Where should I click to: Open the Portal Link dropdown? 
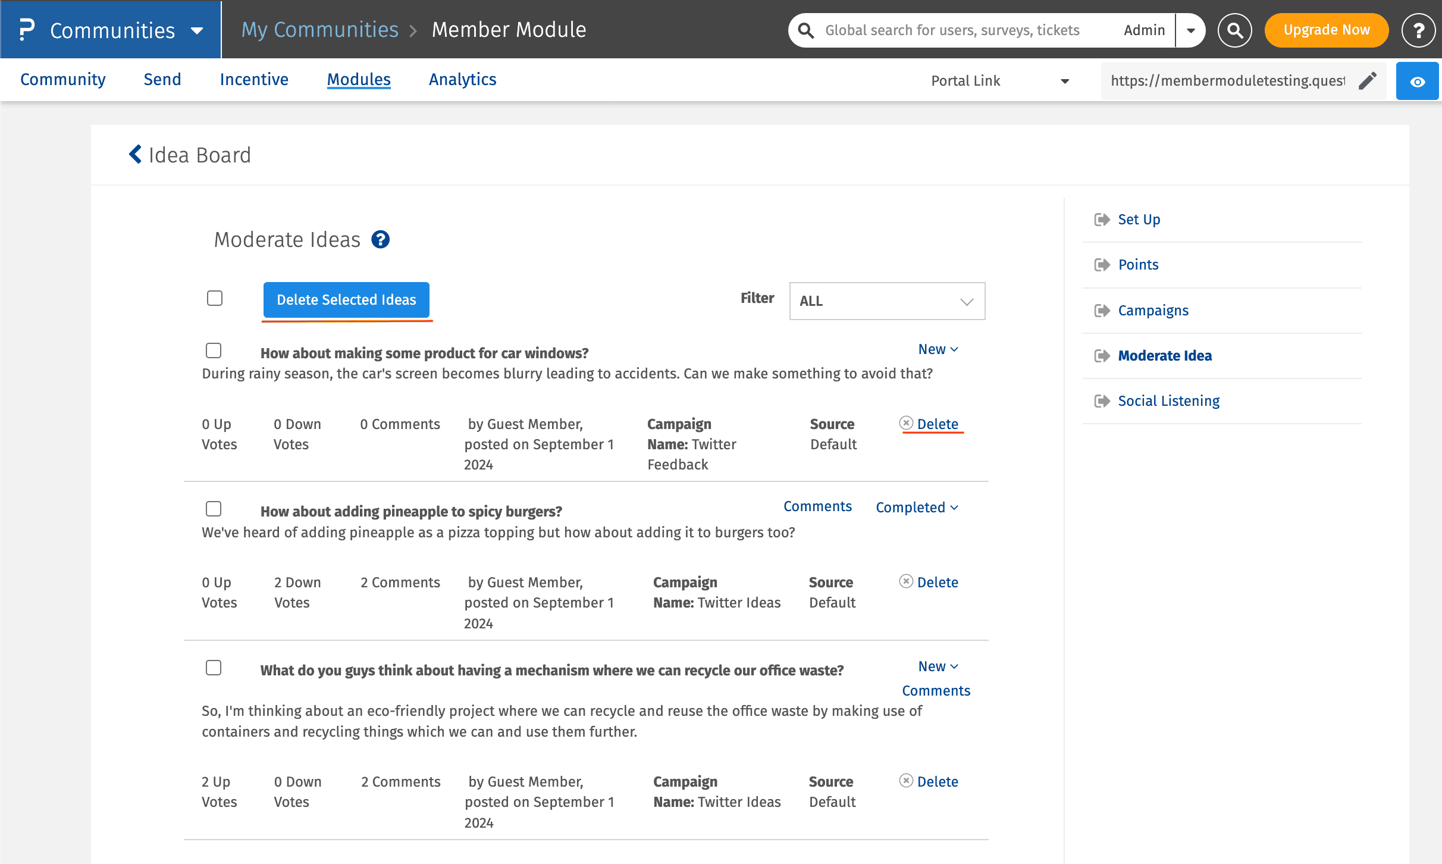click(999, 81)
